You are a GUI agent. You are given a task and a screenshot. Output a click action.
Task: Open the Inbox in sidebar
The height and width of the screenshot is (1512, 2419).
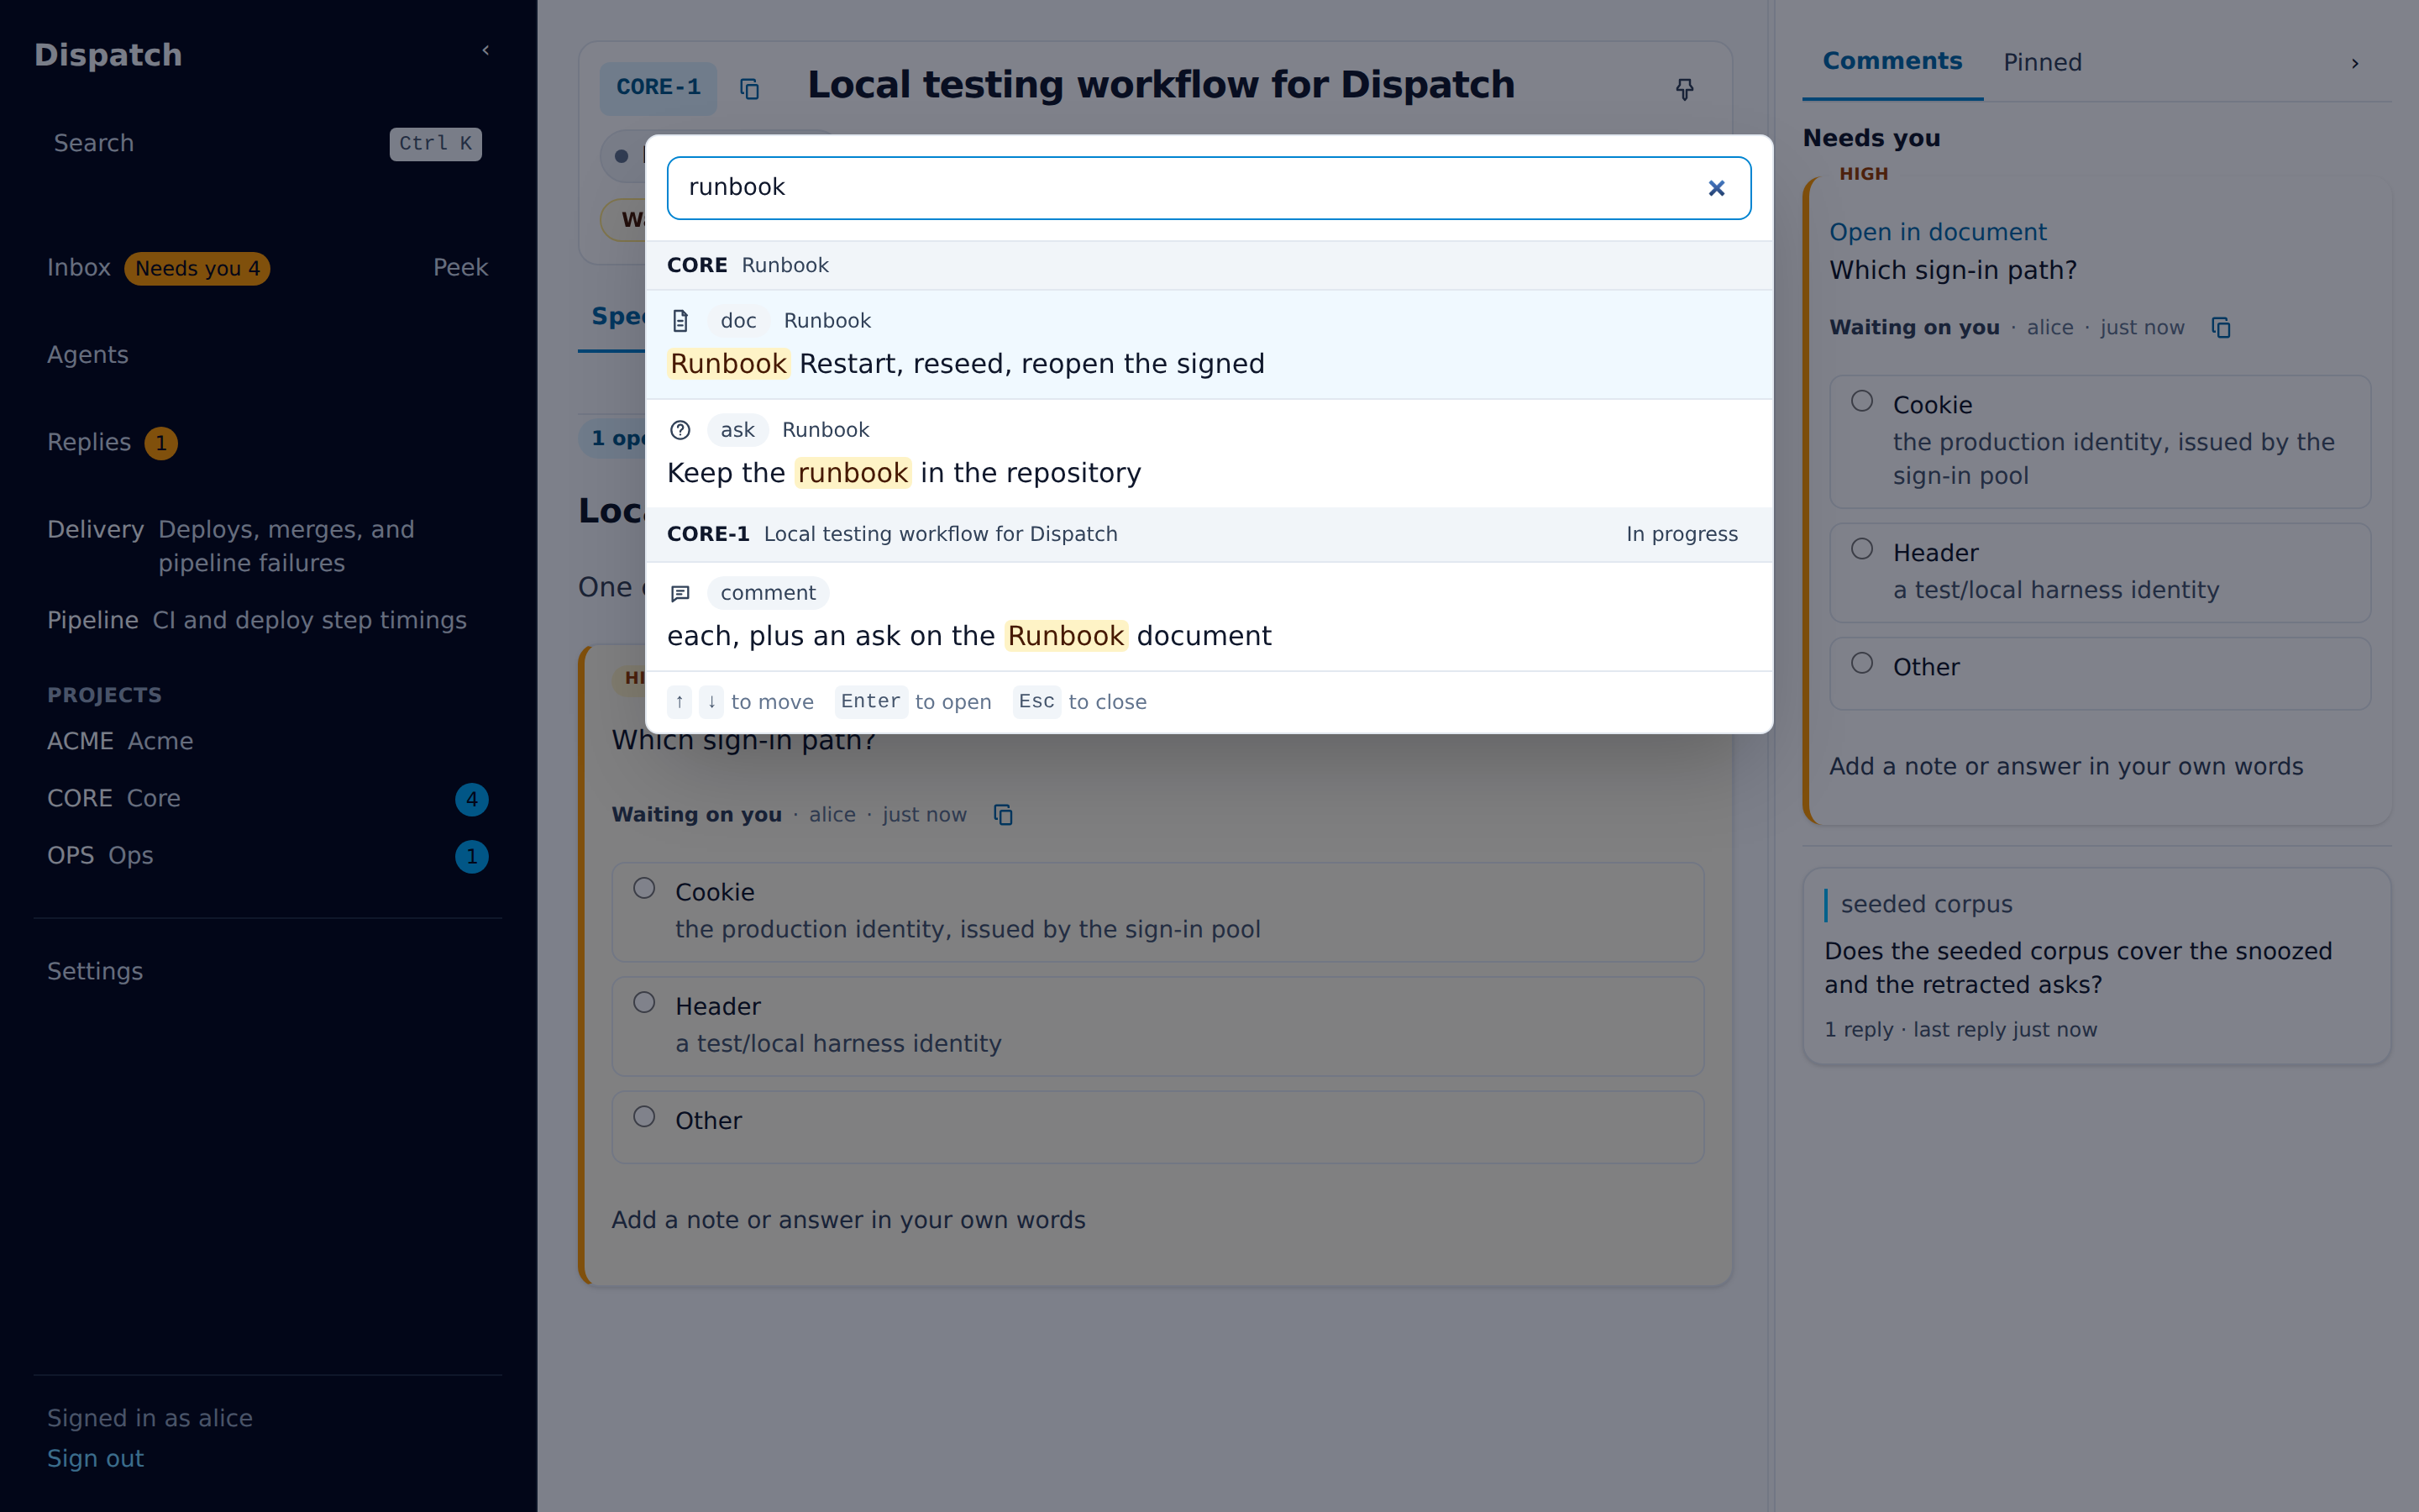click(x=79, y=268)
